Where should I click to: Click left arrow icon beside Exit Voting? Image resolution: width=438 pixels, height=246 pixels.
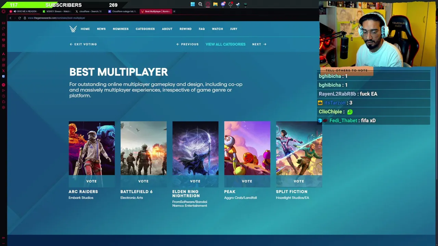(x=71, y=44)
